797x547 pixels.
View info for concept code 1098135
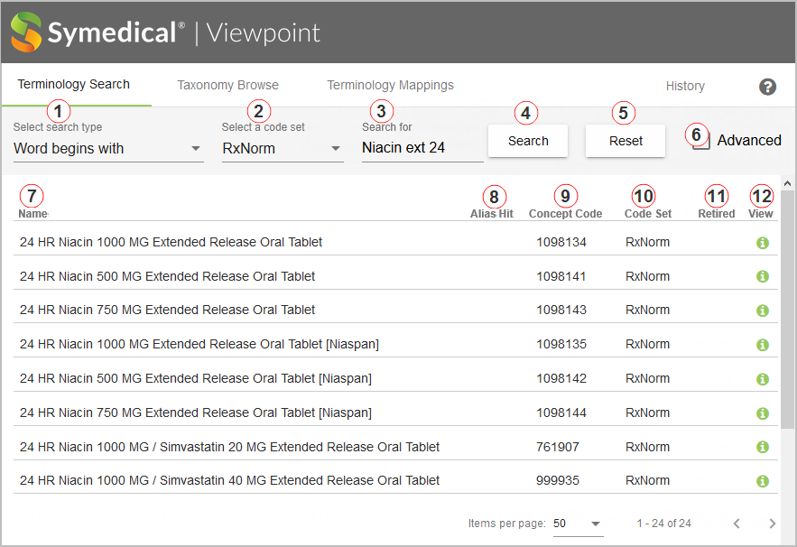tap(763, 345)
